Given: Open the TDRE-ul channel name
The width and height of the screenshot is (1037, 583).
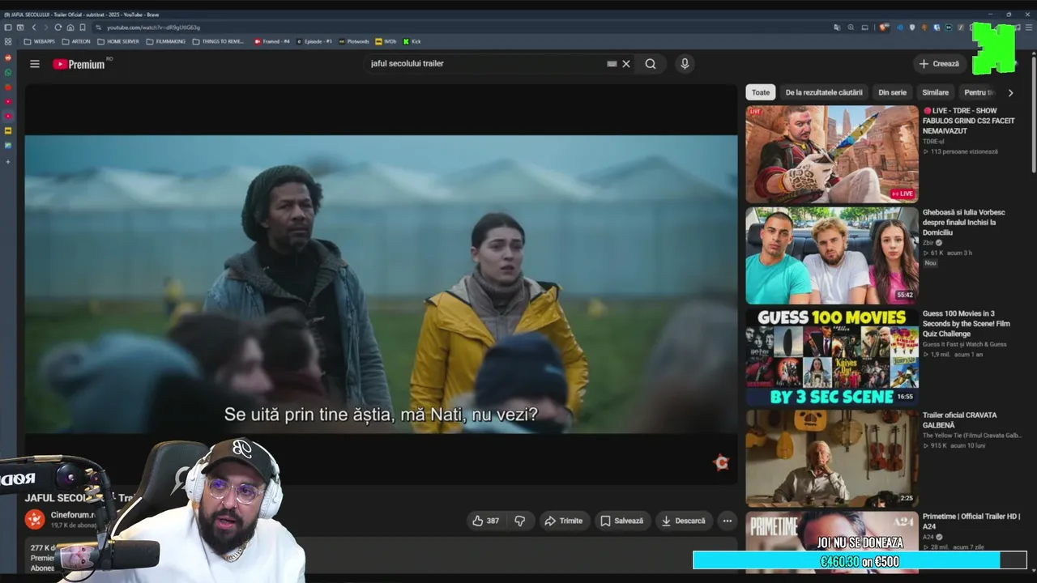Looking at the screenshot, I should click(x=933, y=142).
